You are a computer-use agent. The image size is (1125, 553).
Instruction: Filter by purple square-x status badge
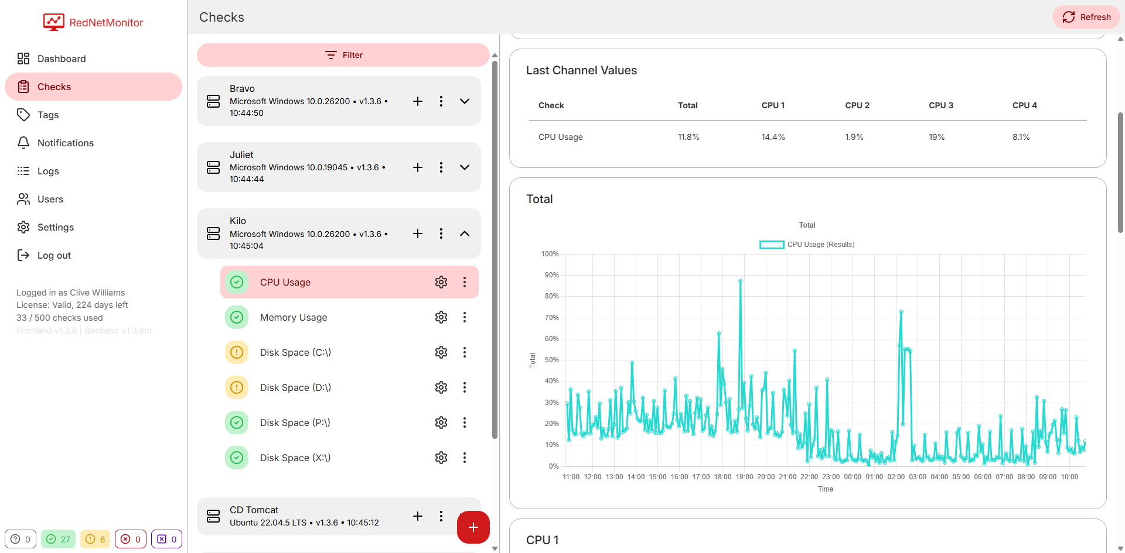pyautogui.click(x=167, y=539)
